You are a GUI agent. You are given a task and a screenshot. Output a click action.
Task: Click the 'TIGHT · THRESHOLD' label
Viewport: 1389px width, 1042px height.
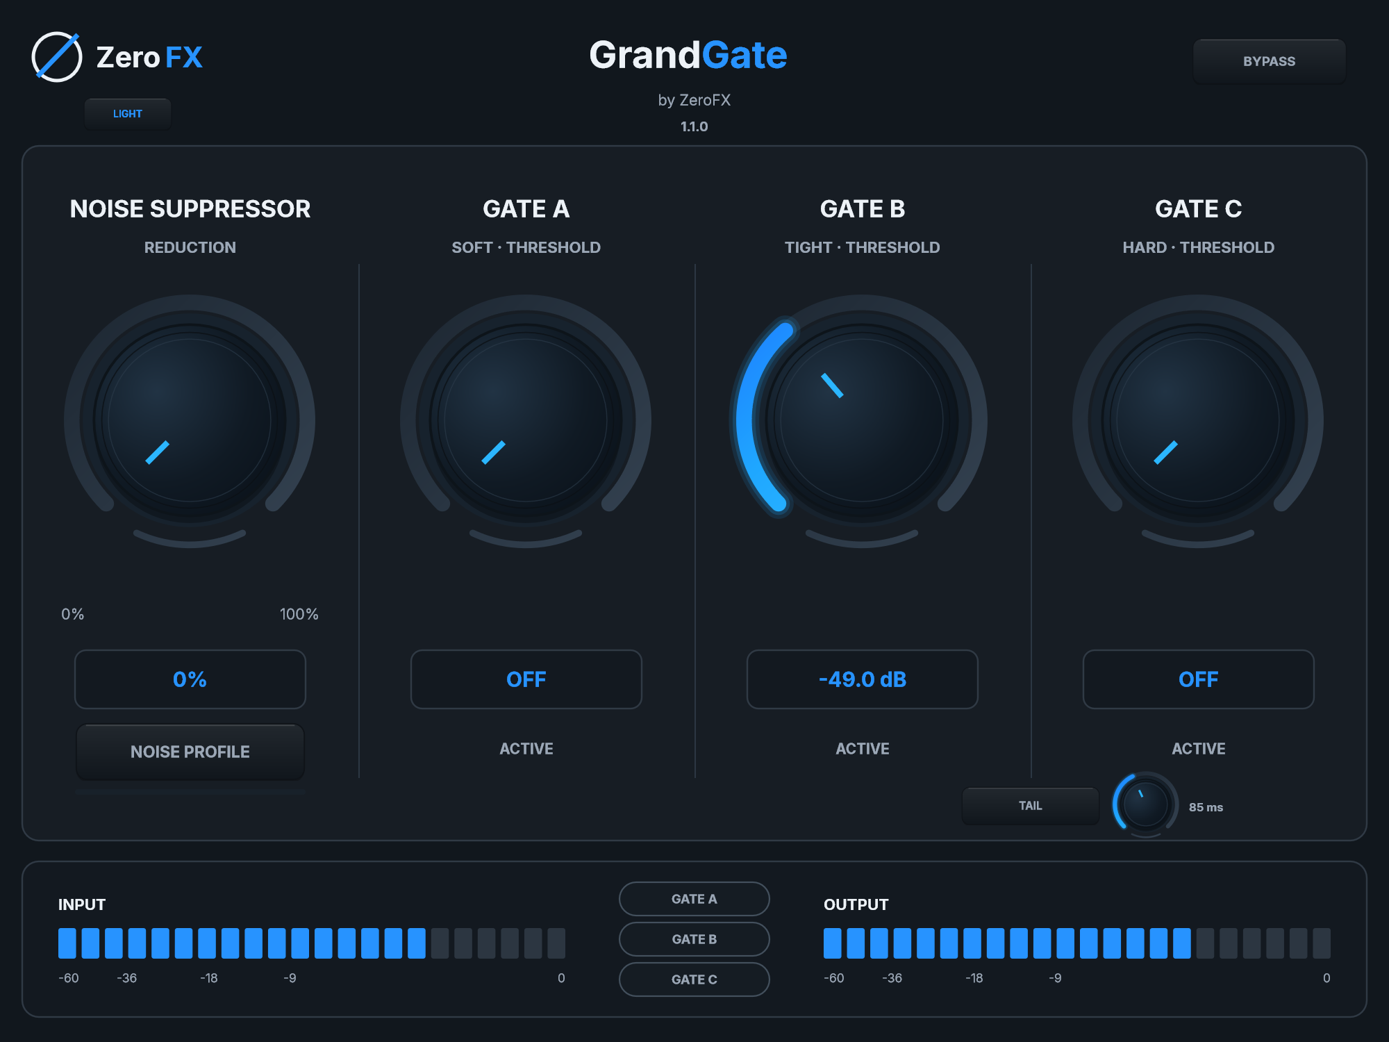click(x=863, y=247)
